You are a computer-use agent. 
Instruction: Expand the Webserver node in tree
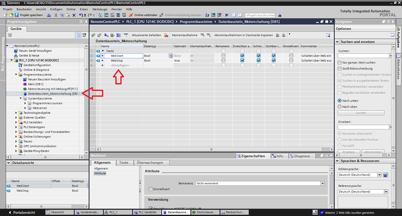(x=25, y=108)
